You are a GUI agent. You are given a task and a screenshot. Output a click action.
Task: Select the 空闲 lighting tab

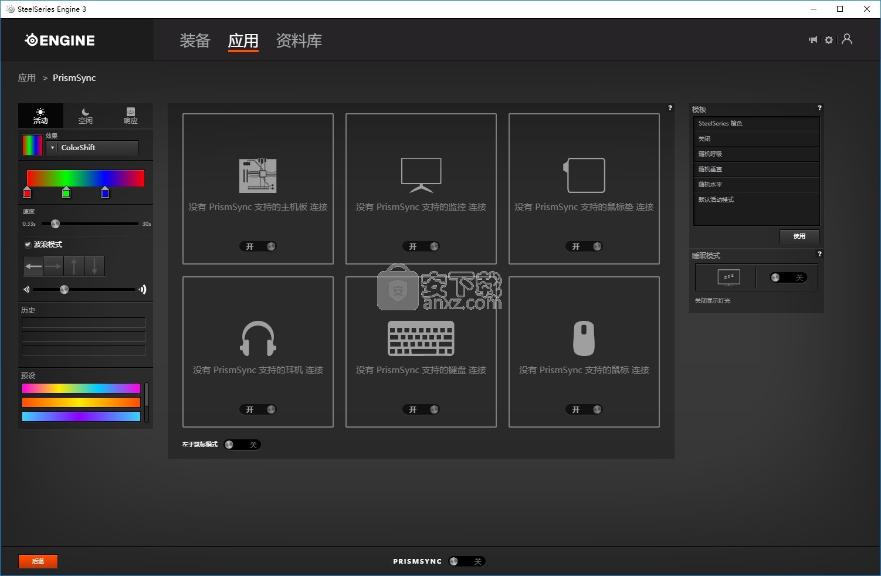point(86,116)
